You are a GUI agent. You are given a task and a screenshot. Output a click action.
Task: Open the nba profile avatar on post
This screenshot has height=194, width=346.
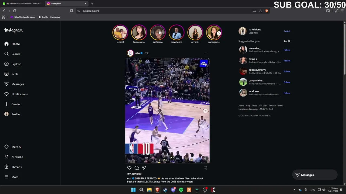click(x=130, y=53)
